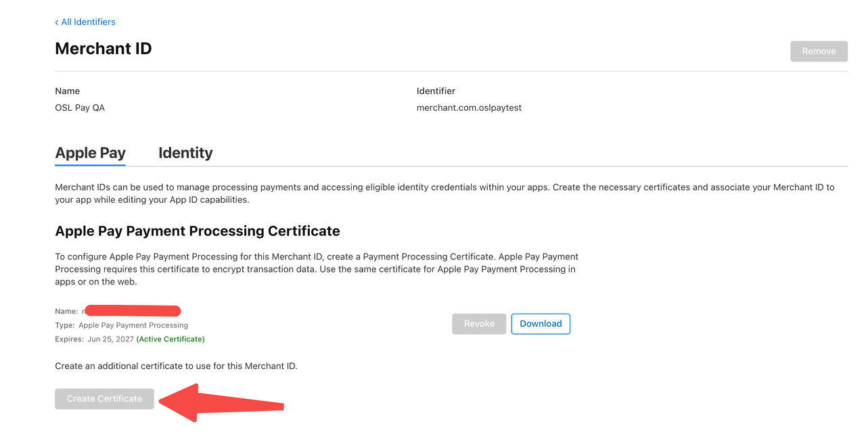
Task: Download the active certificate
Action: click(x=541, y=324)
